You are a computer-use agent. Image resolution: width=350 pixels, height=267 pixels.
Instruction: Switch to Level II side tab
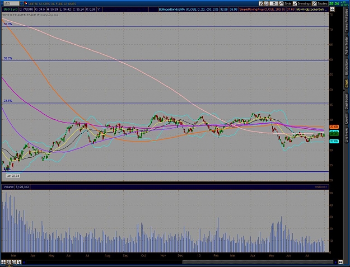(347, 119)
